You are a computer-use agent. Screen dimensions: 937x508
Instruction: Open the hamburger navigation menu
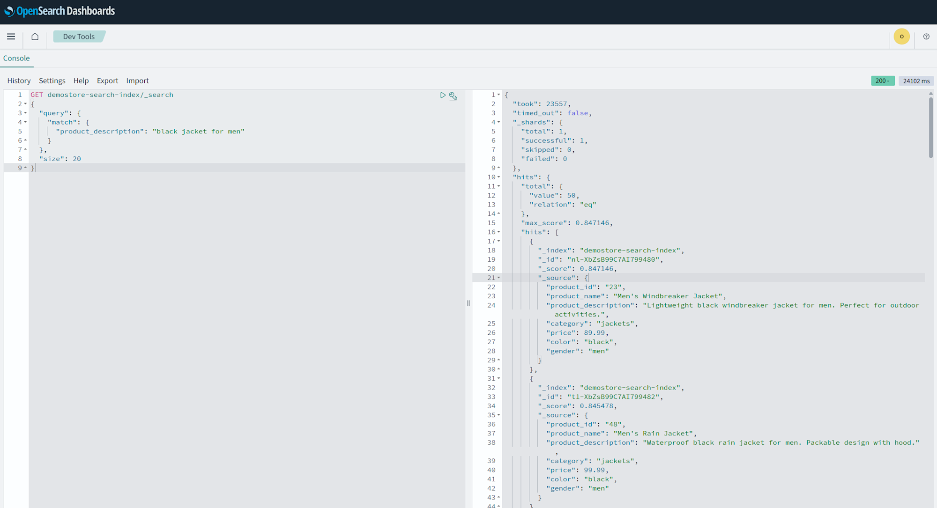tap(11, 37)
